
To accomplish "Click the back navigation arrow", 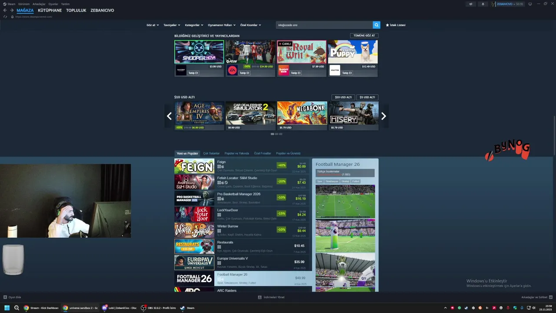I will [x=5, y=10].
